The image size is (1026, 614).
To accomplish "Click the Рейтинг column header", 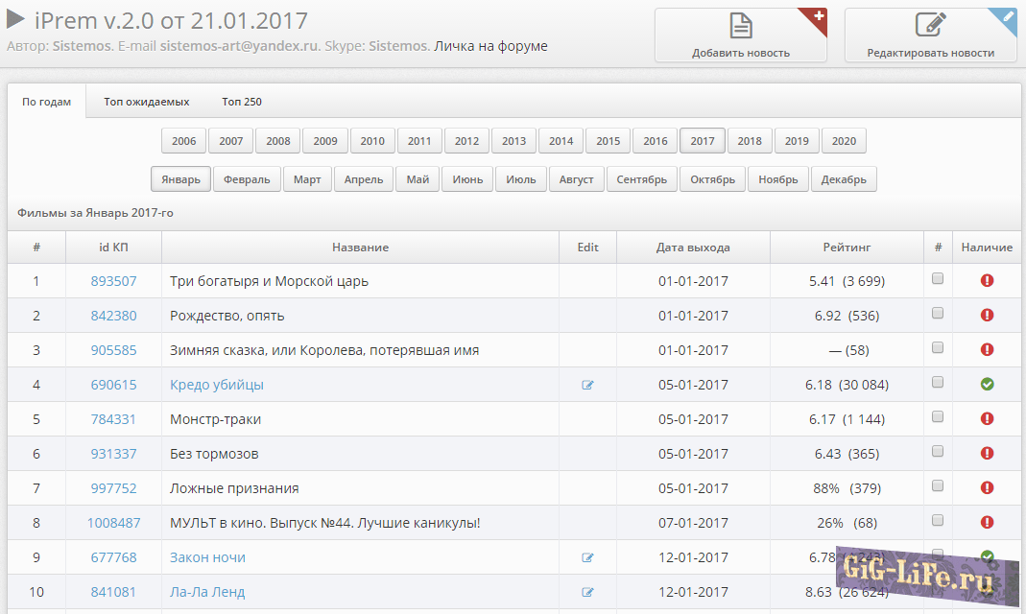I will pos(847,248).
